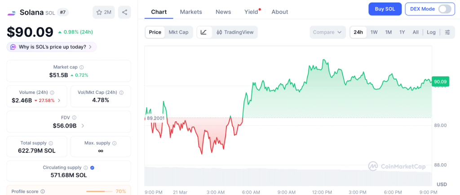Click the share icon button
Screen dimensions: 460x195
124,12
